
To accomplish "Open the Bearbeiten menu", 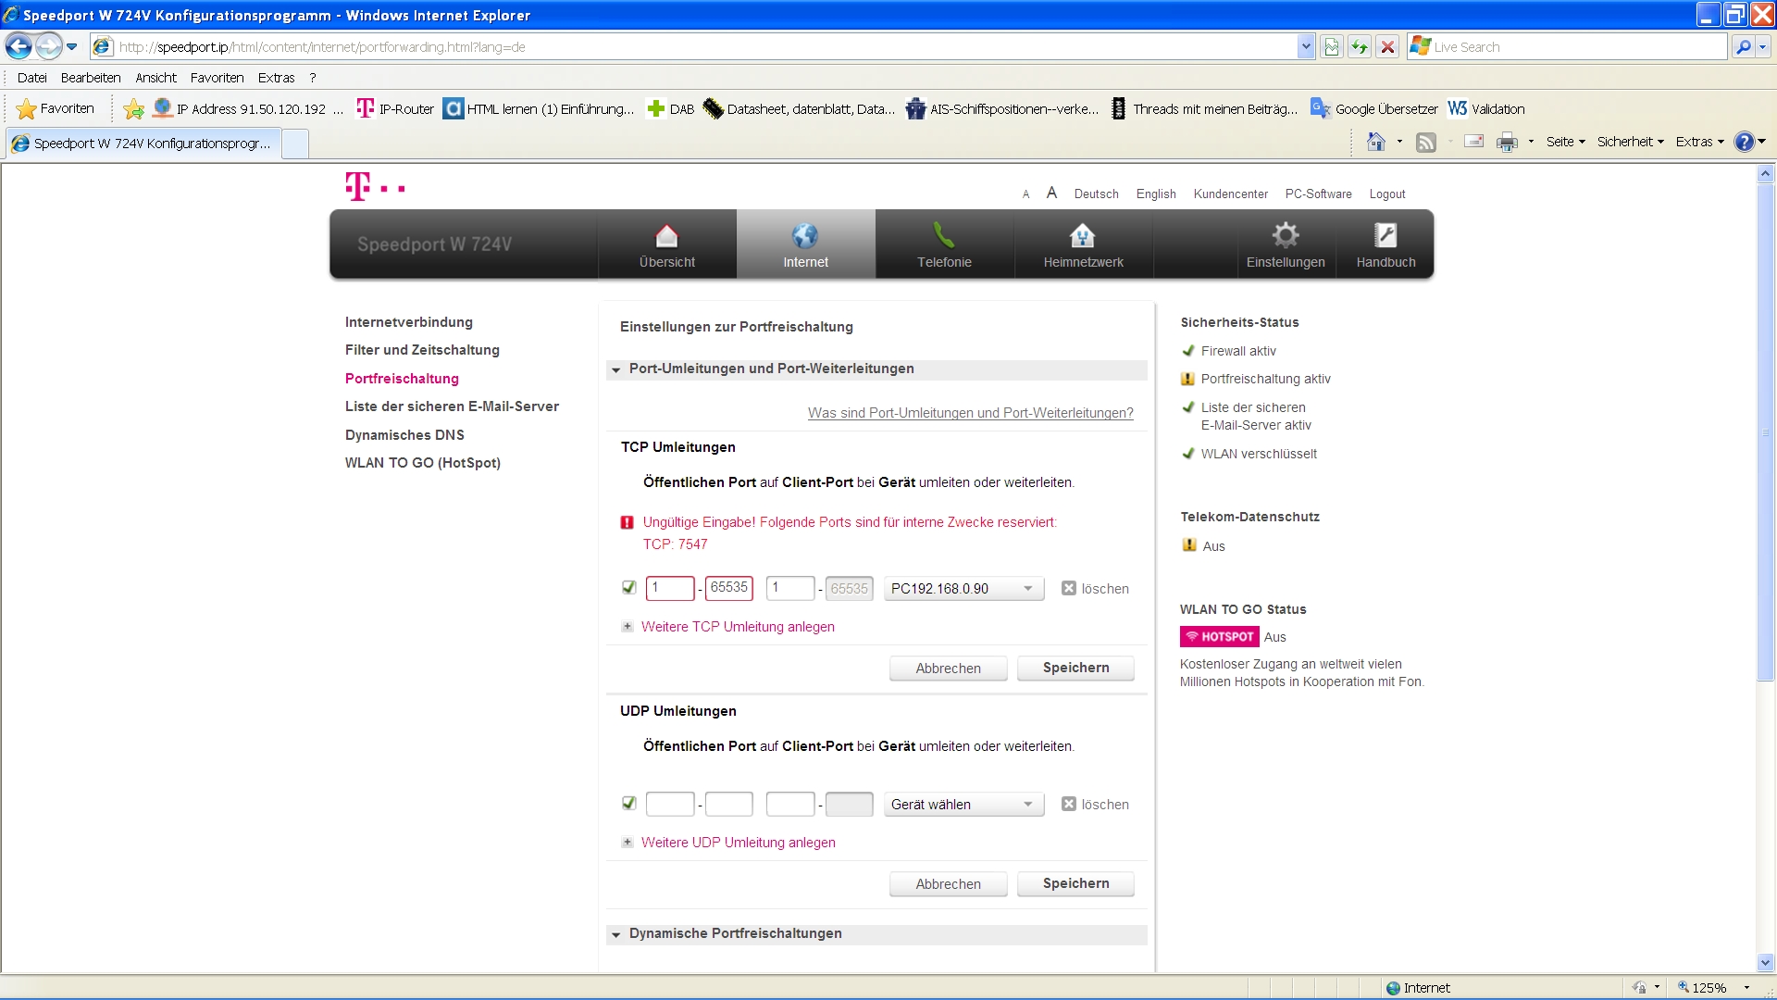I will (x=91, y=78).
